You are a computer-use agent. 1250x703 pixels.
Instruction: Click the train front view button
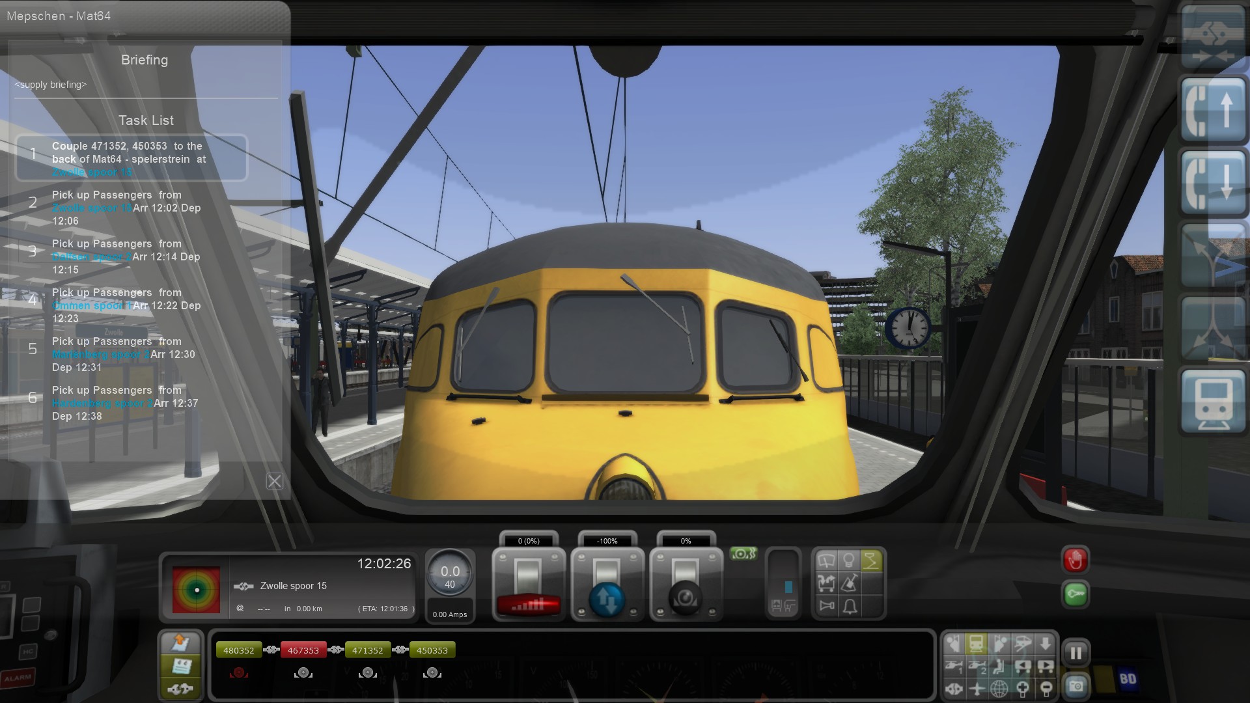tap(1213, 402)
